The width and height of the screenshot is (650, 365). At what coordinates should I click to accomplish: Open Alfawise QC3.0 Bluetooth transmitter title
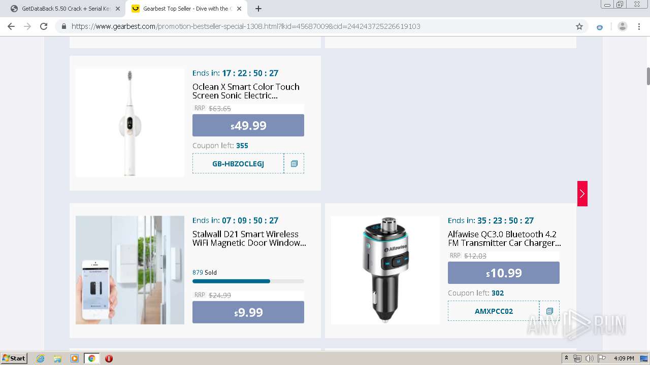tap(504, 239)
